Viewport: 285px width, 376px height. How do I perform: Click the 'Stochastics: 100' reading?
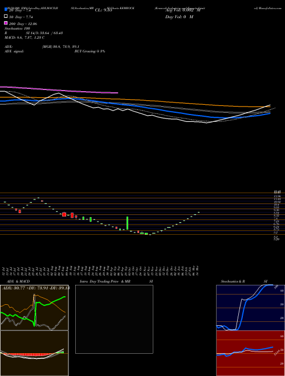tap(17, 28)
